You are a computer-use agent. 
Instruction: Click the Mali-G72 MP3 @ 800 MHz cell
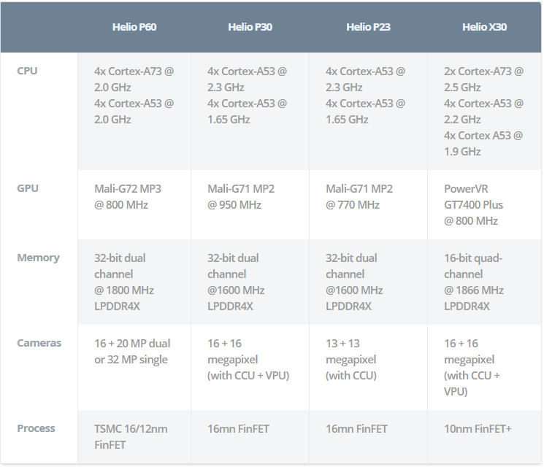click(134, 204)
